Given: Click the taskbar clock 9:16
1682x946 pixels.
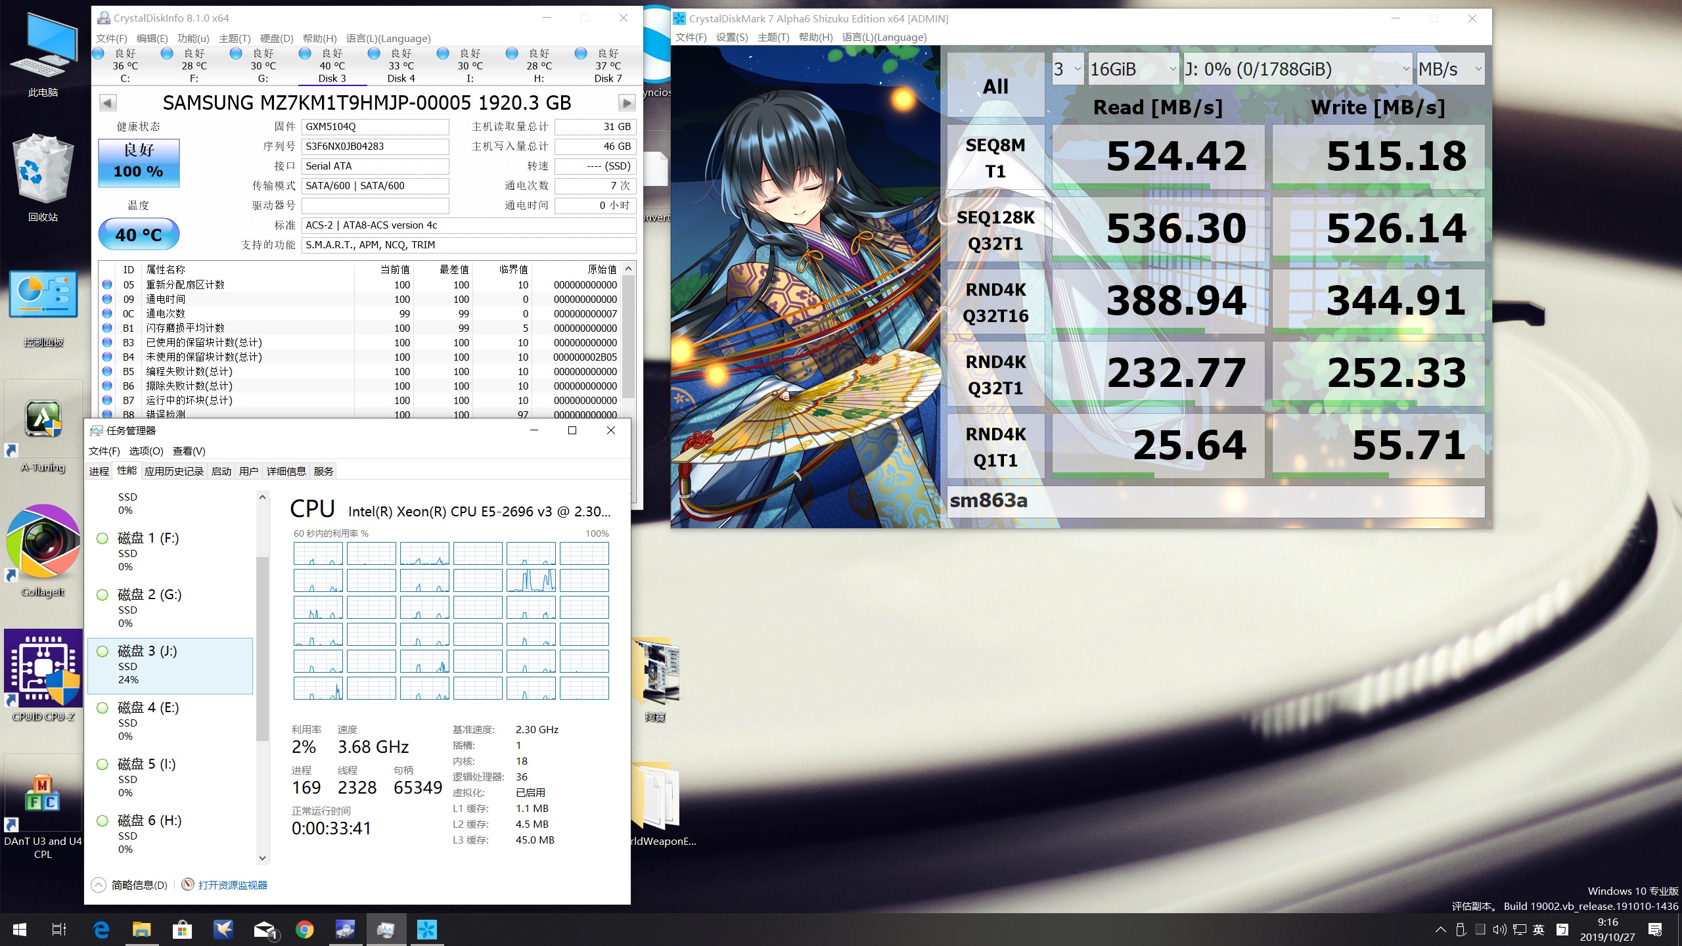Looking at the screenshot, I should tap(1608, 930).
